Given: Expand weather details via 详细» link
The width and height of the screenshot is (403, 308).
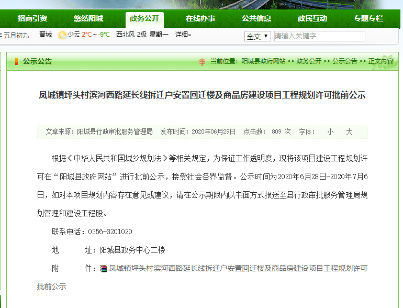Looking at the screenshot, I should tap(183, 35).
